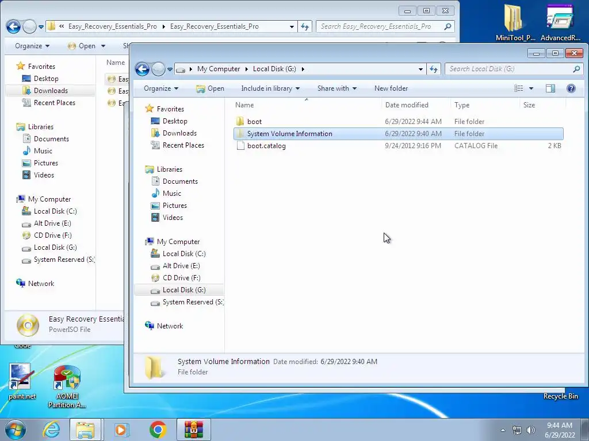Select Downloads in Easy_Recovery_Essentials_Pro window sidebar
Viewport: 589px width, 441px height.
click(x=51, y=91)
